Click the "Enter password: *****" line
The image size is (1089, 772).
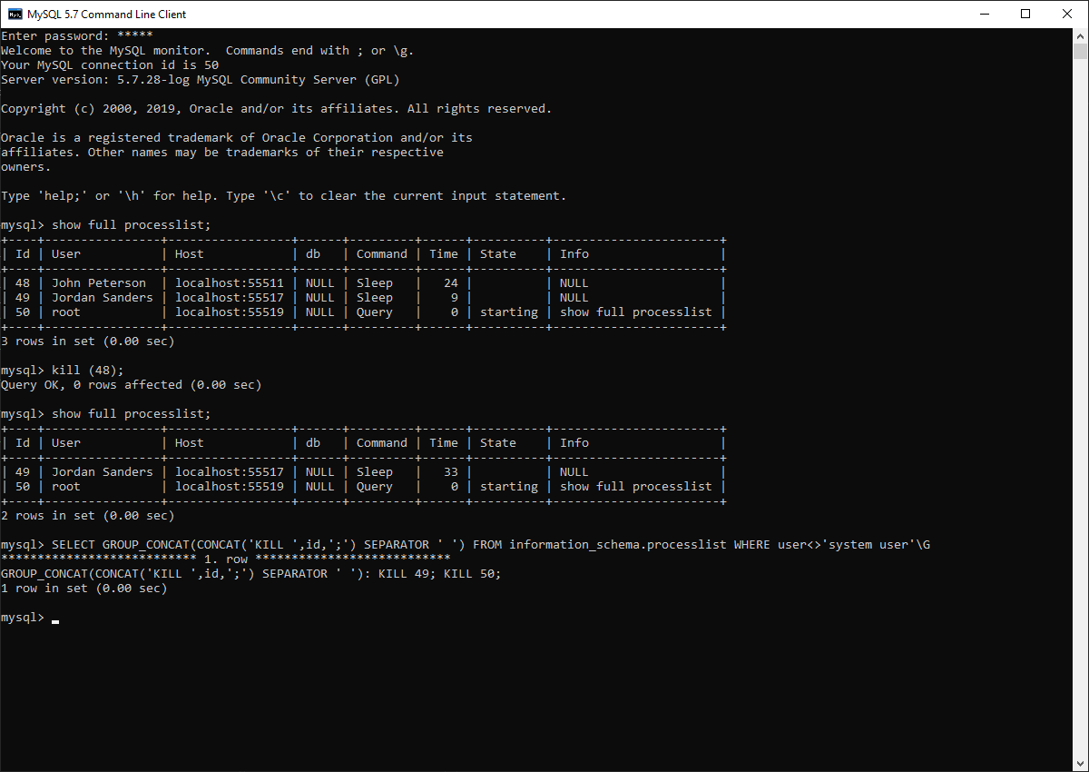click(77, 36)
